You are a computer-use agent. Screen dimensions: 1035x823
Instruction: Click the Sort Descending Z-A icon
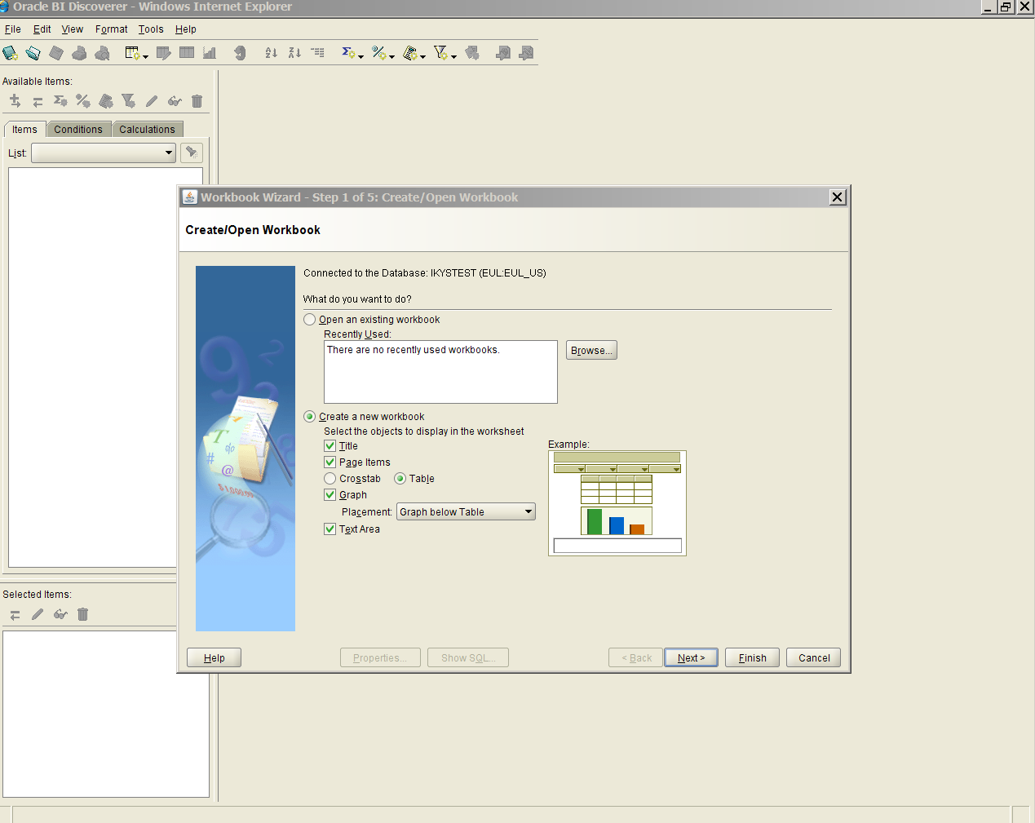click(294, 53)
